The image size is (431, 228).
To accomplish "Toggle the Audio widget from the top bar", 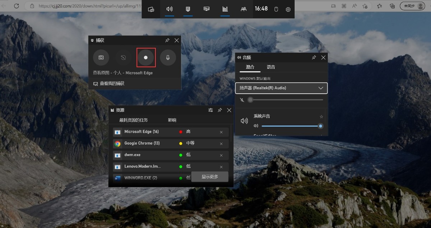I will tap(170, 9).
